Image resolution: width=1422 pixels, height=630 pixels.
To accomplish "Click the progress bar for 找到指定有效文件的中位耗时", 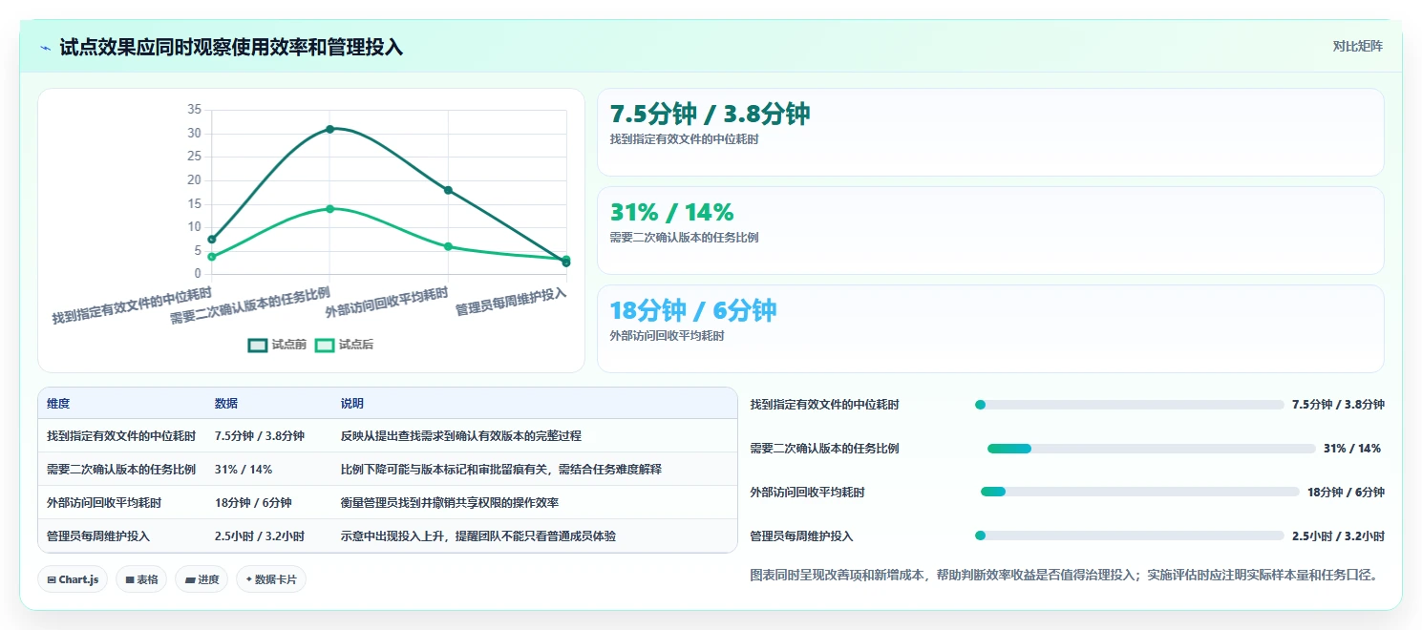I will pyautogui.click(x=1129, y=405).
